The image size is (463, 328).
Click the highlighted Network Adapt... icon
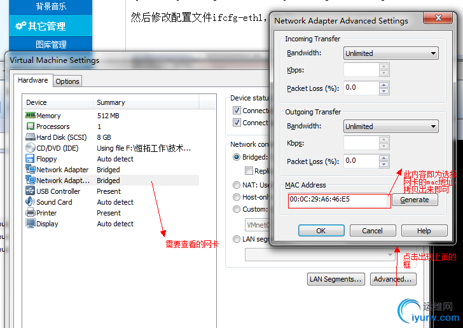point(30,181)
